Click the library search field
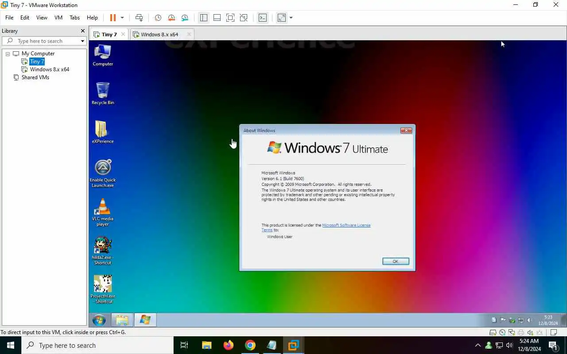The height and width of the screenshot is (354, 567). (43, 41)
